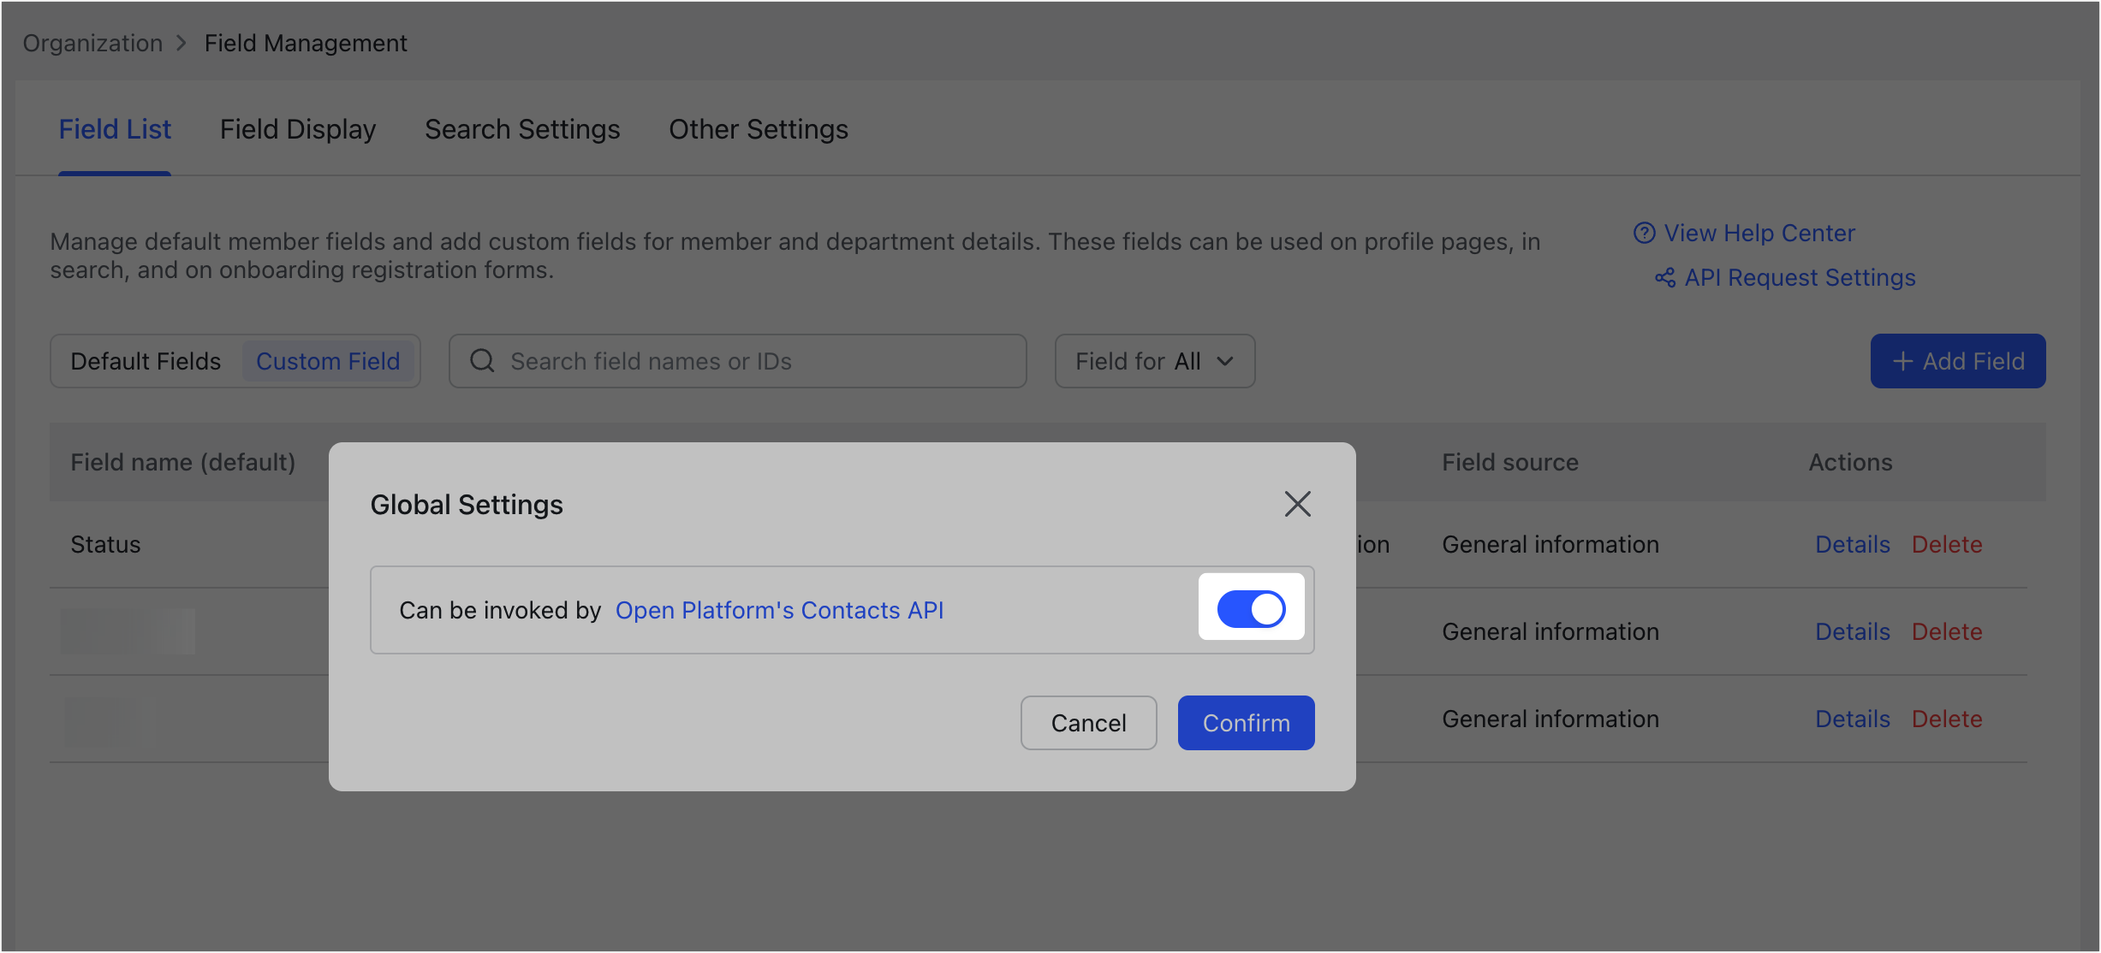Image resolution: width=2101 pixels, height=953 pixels.
Task: Click the plus icon on Add Field
Action: [1902, 361]
